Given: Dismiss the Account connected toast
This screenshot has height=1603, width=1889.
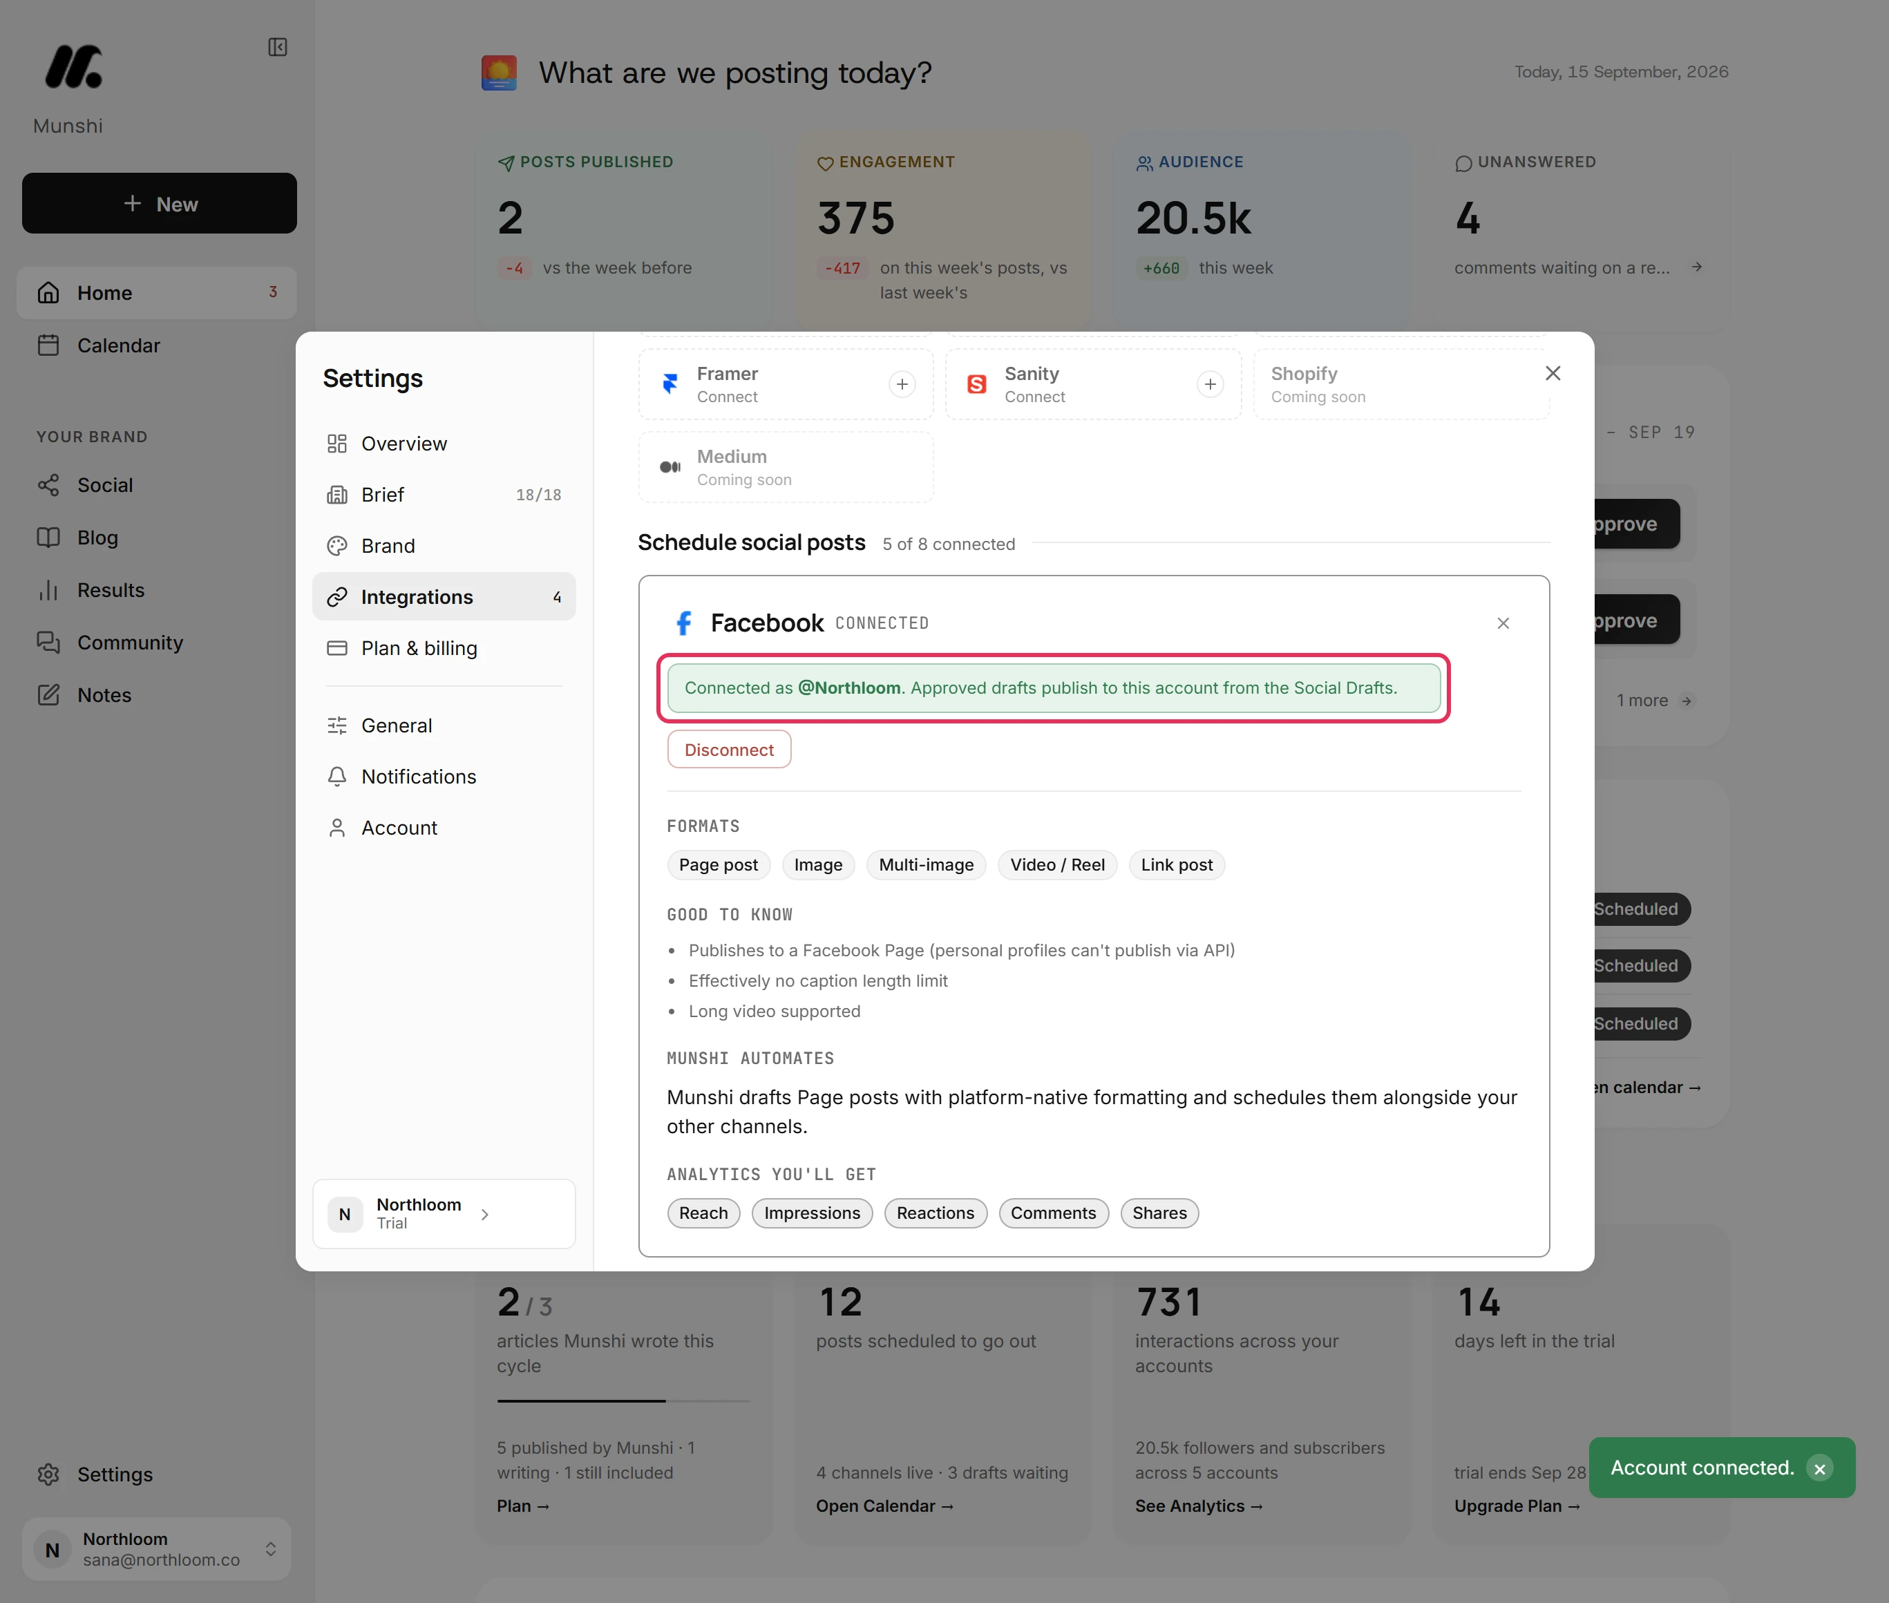Looking at the screenshot, I should click(1819, 1468).
